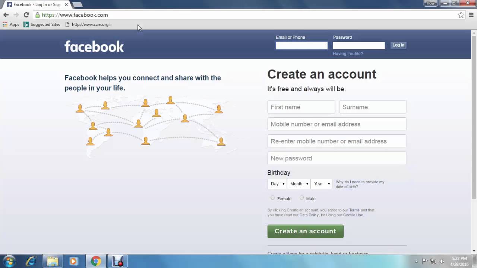Screen dimensions: 477x268
Task: Click the page vertical scrollbar
Action: coord(474,118)
